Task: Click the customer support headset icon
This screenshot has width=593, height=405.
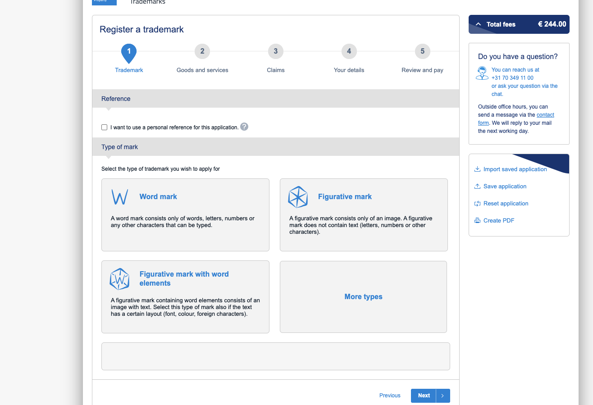Action: coord(482,73)
